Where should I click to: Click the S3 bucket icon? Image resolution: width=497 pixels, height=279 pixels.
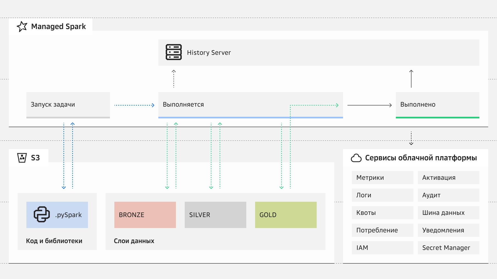(22, 158)
